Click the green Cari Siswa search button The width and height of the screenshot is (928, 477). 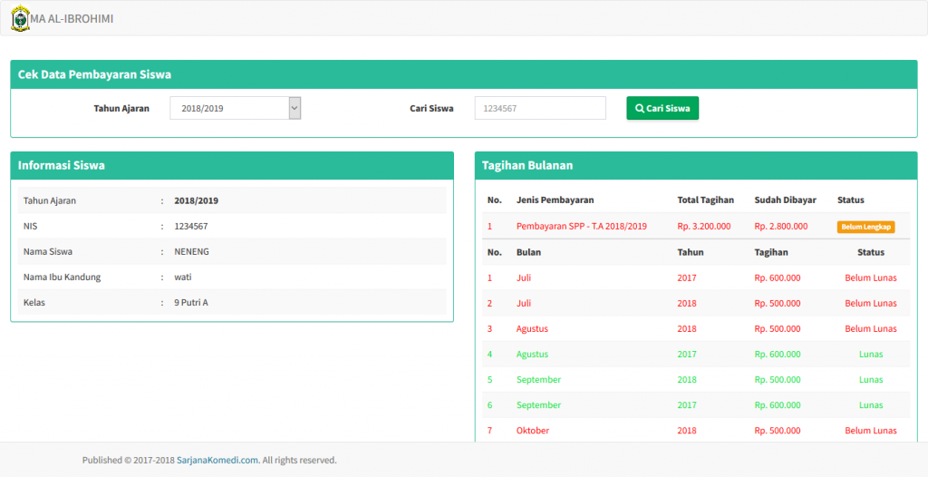(x=662, y=109)
